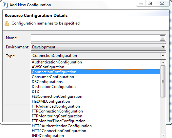Click the warning icon beside the validation message

tap(7, 23)
